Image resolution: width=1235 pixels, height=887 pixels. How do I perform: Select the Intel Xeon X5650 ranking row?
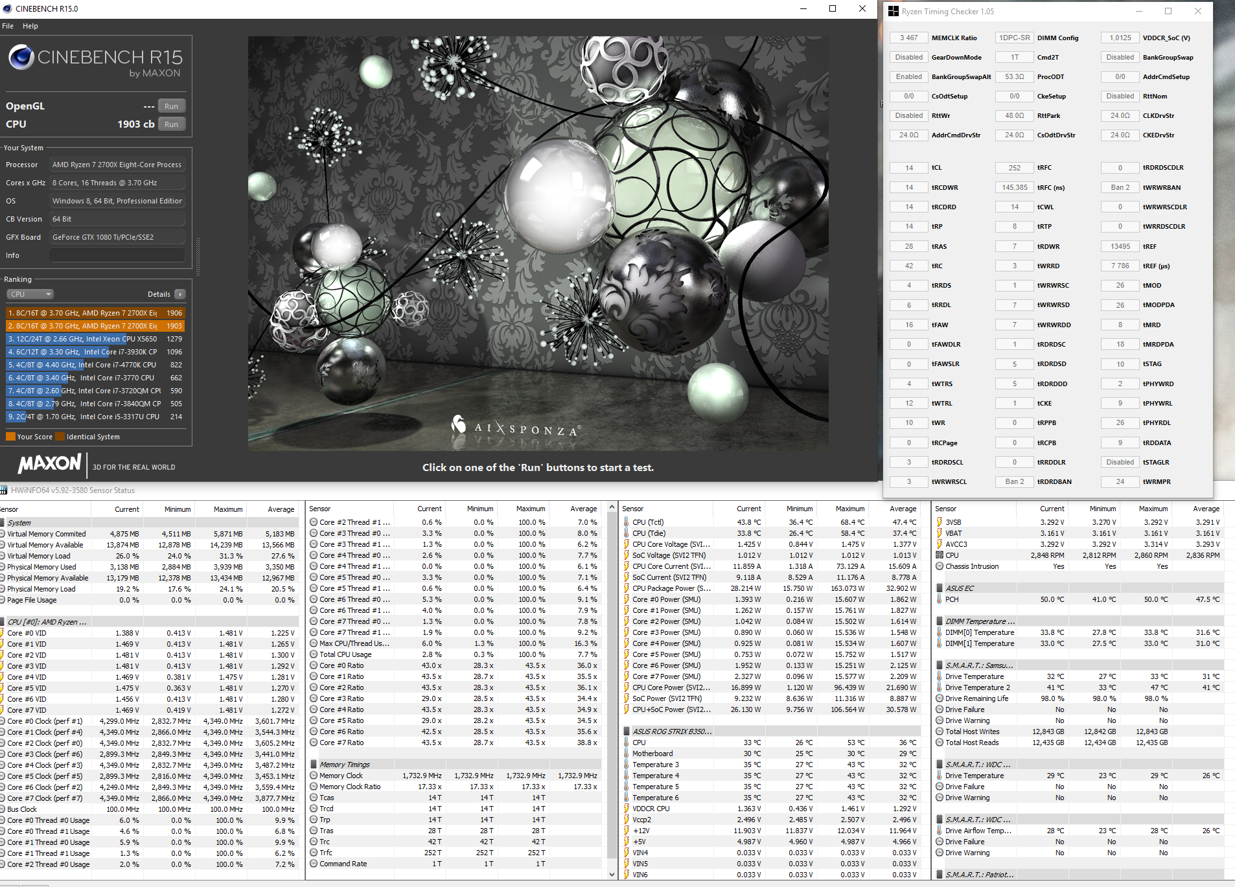point(95,339)
